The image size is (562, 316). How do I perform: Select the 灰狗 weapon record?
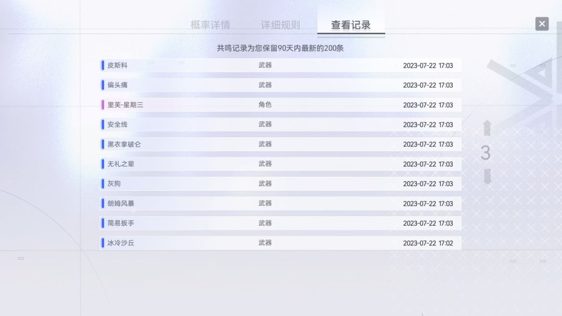[x=280, y=183]
